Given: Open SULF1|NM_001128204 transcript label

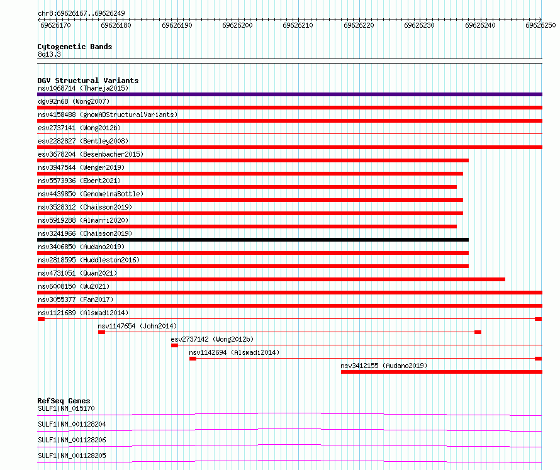Looking at the screenshot, I should (x=72, y=424).
